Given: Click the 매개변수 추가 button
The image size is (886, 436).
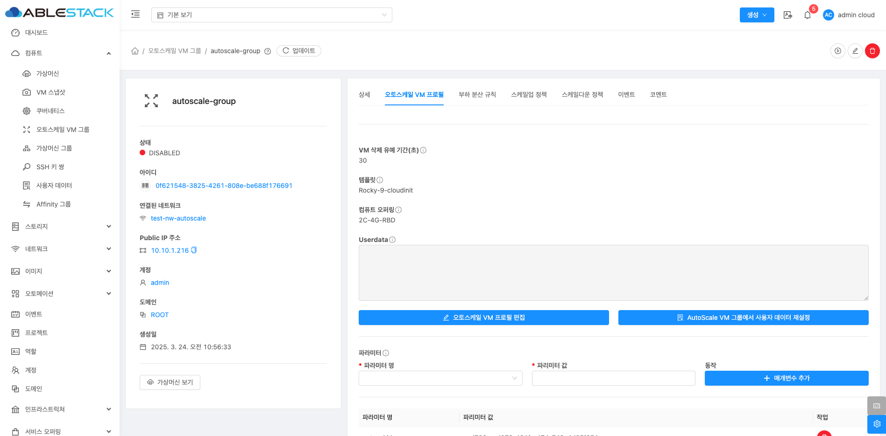Looking at the screenshot, I should coord(786,378).
